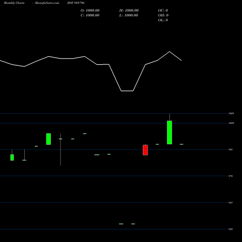242x242 pixels.
Task: Open the MunafaSutra.com label
Action: (x=47, y=3)
